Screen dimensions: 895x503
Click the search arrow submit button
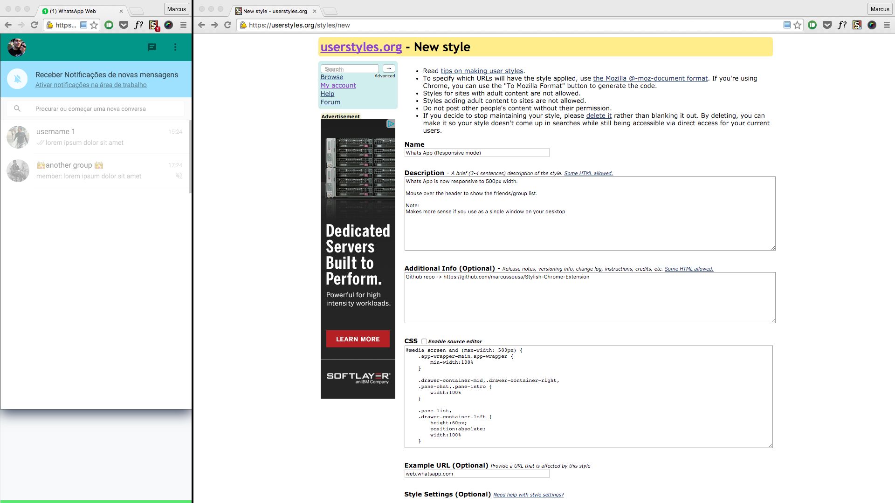[x=389, y=68]
